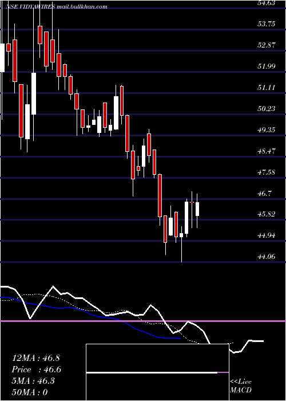This screenshot has width=286, height=401.
Task: Click the 51.99 price axis label
Action: tap(267, 66)
